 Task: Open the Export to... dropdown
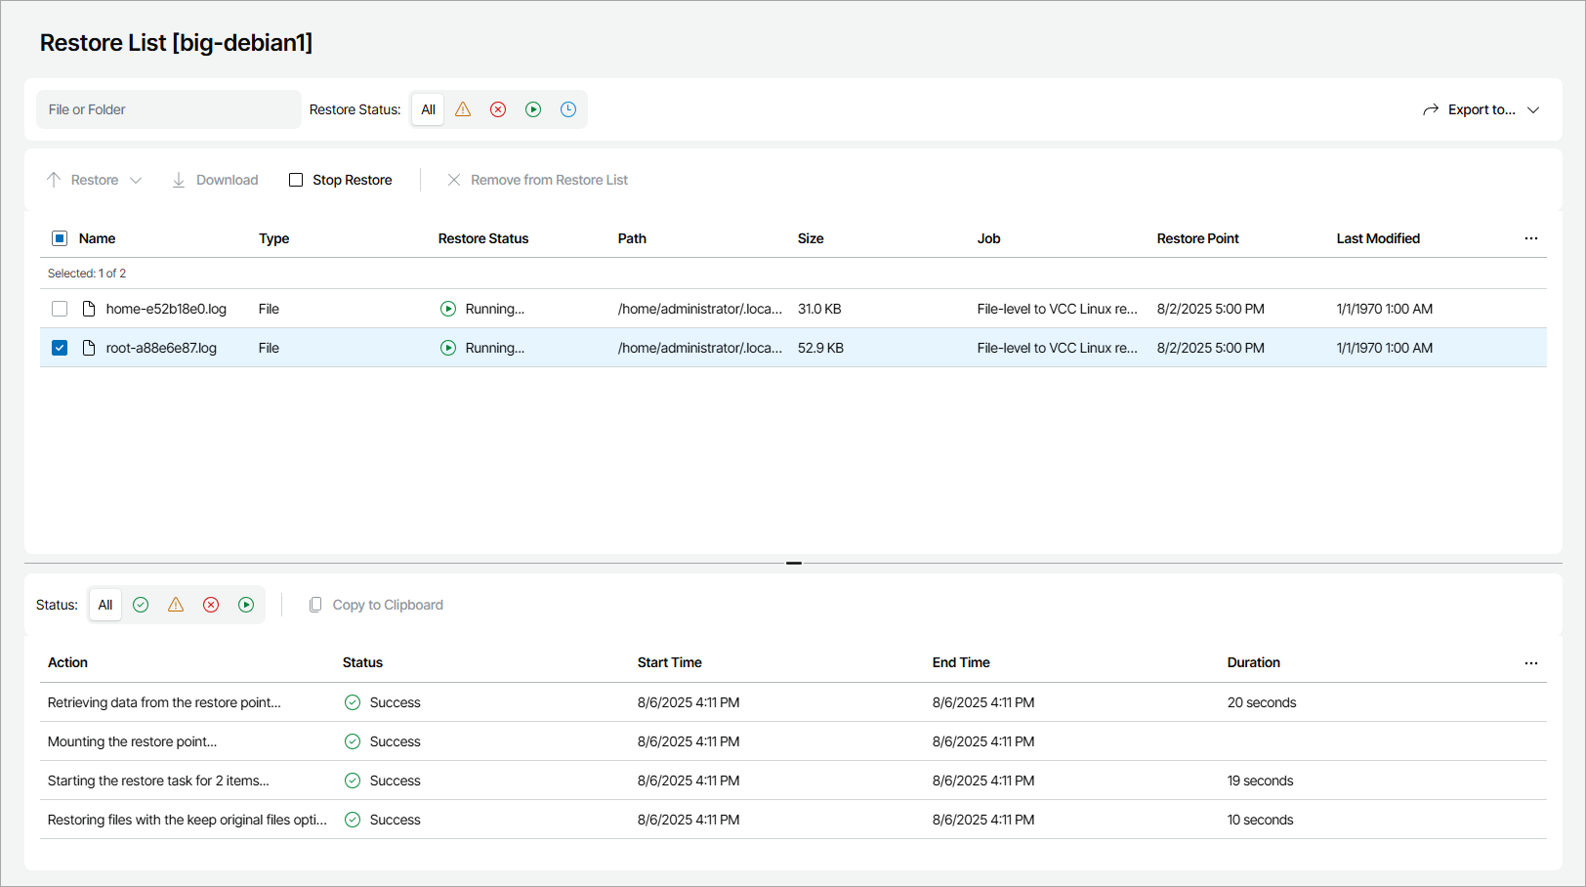(1481, 109)
